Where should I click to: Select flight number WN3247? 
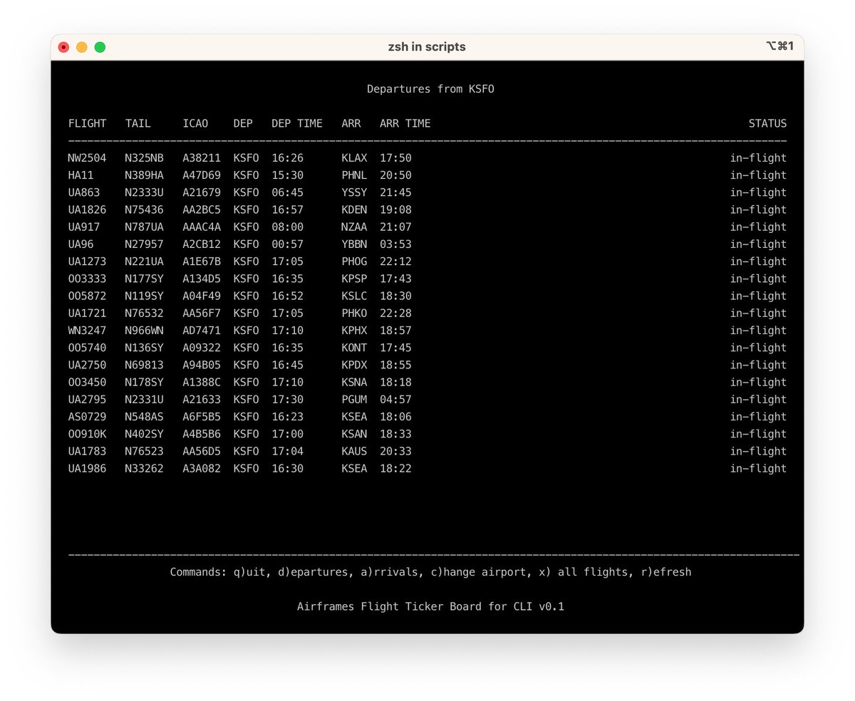[x=87, y=331]
